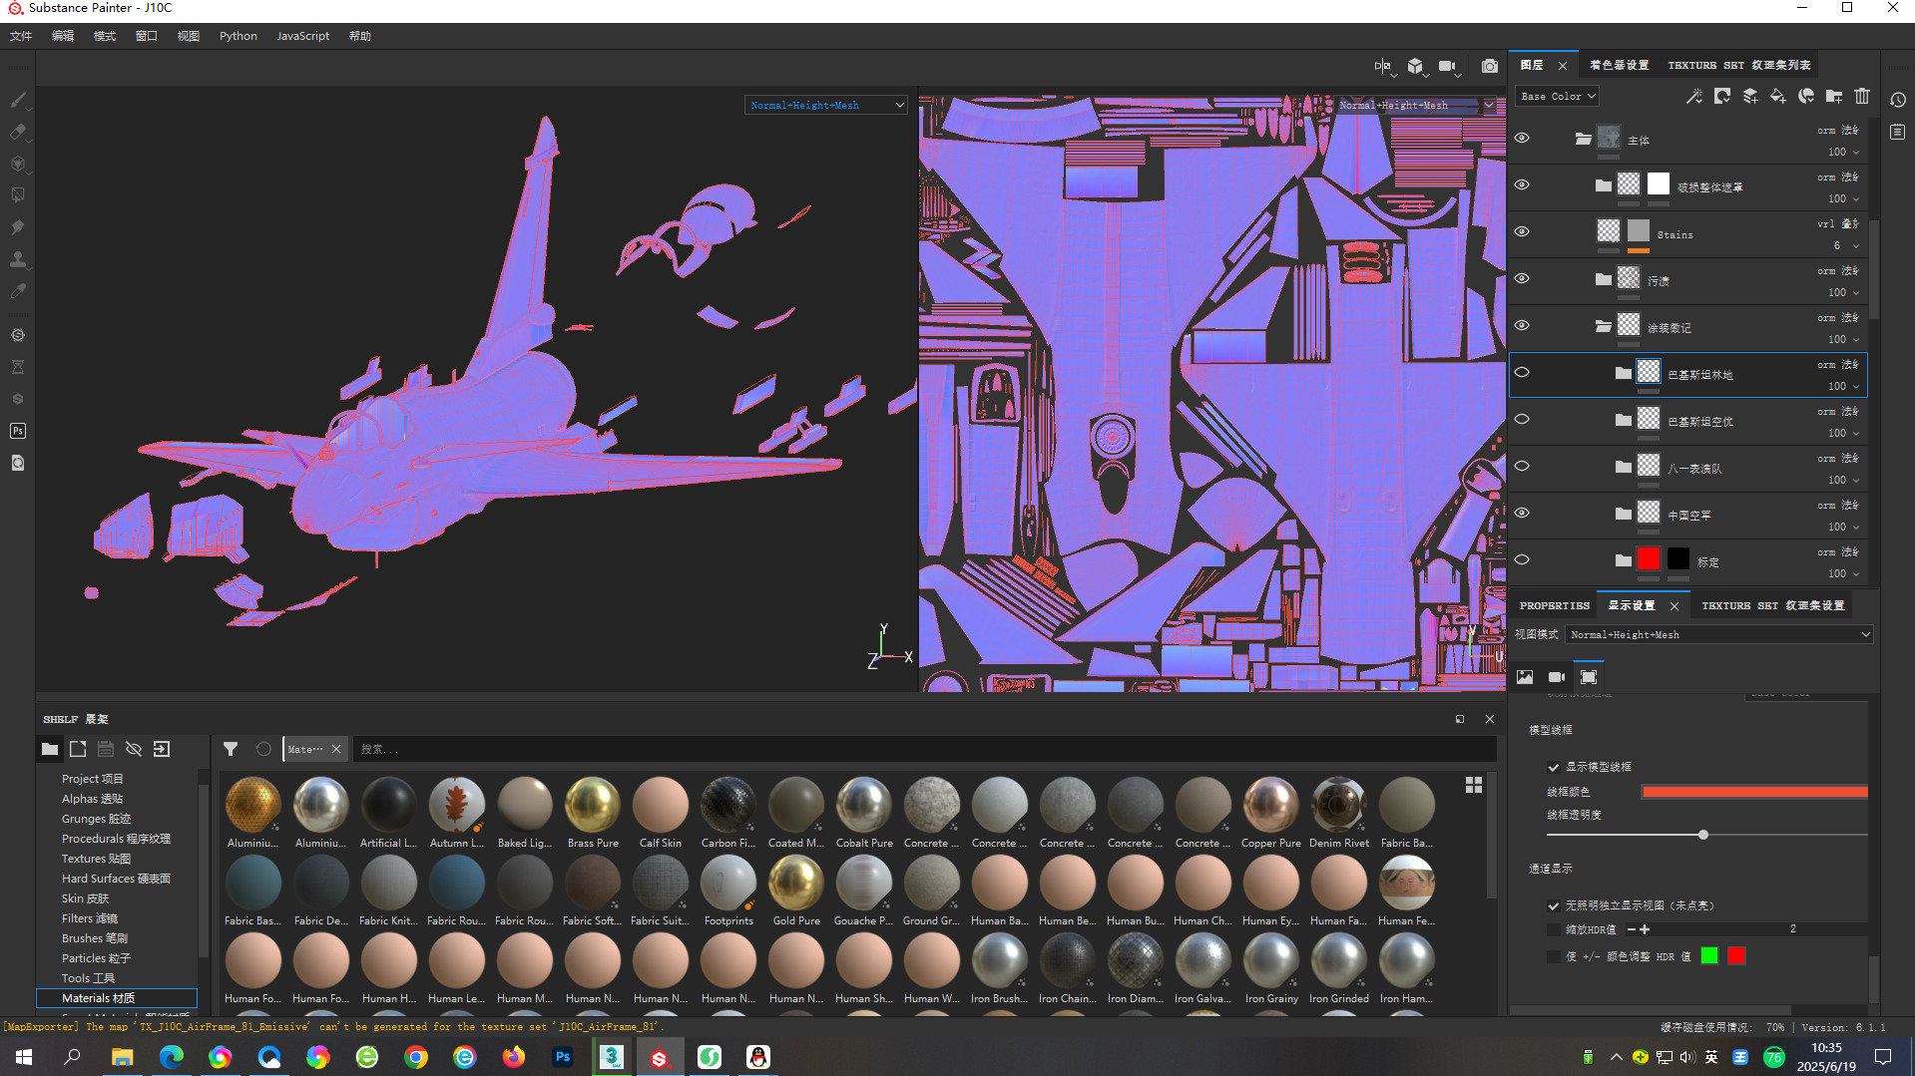Select the Projection tool
This screenshot has width=1915, height=1076.
point(18,164)
